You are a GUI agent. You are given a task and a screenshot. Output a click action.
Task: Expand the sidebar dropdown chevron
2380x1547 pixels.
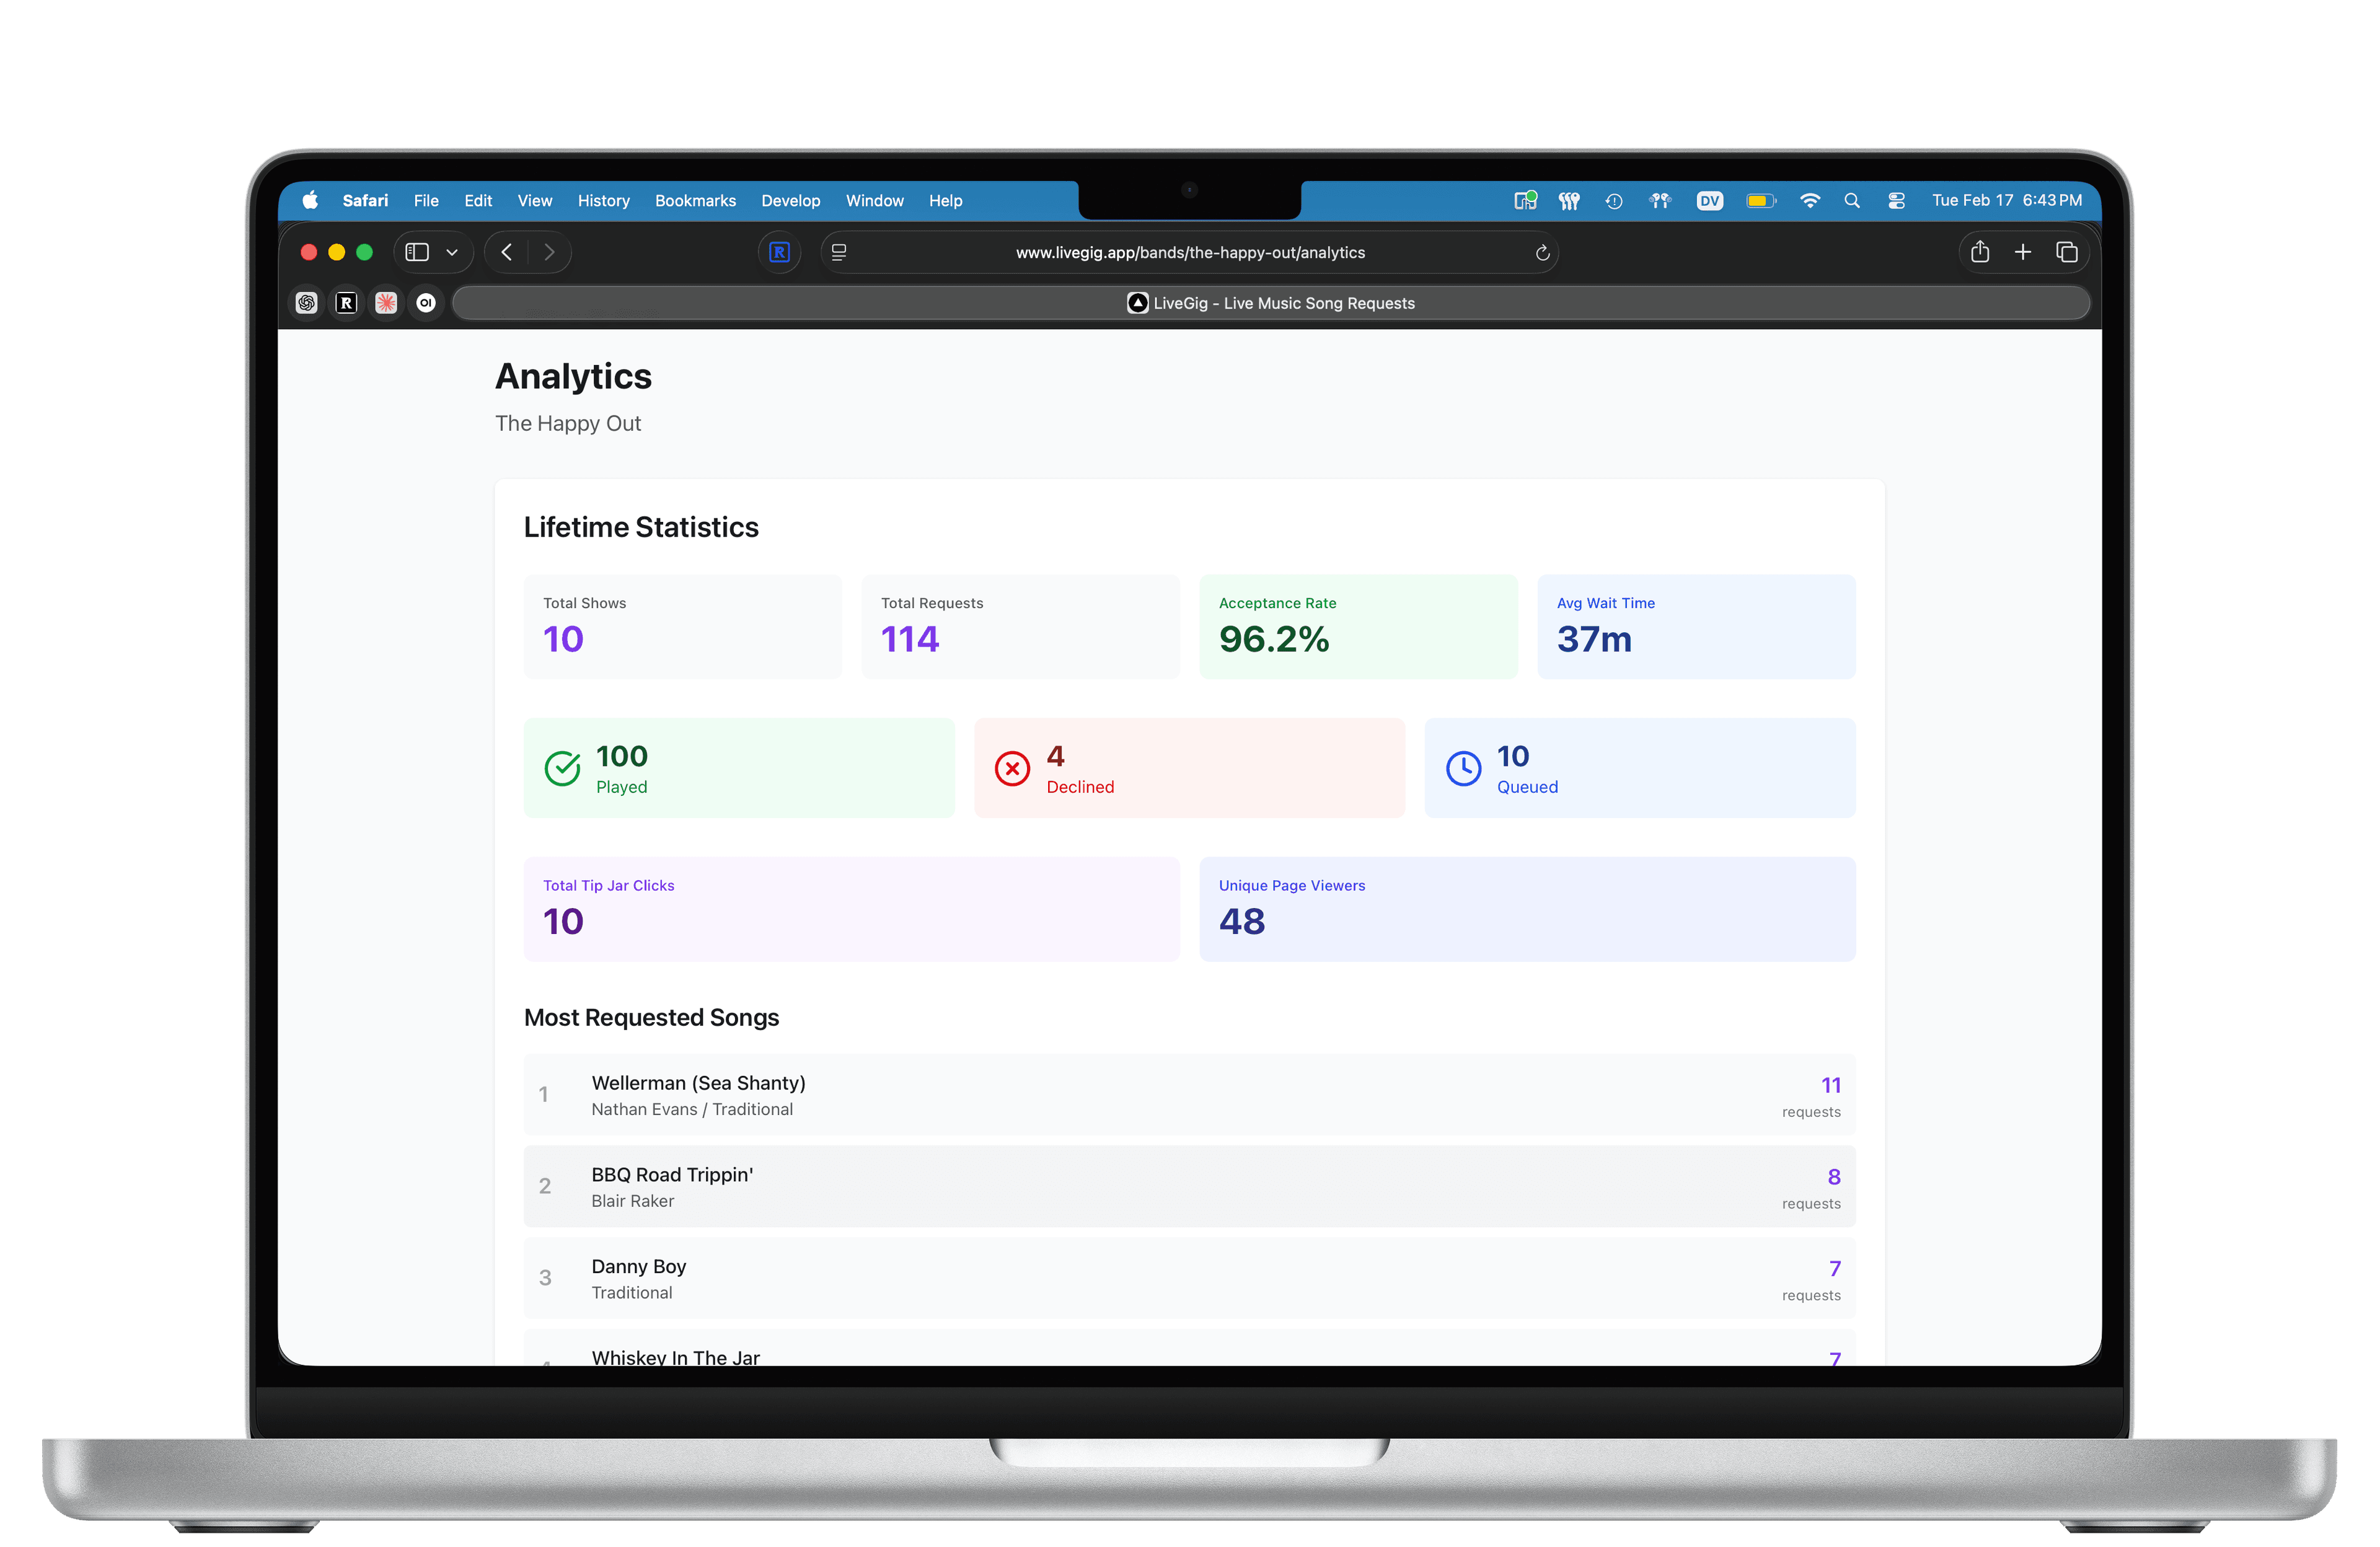(452, 252)
